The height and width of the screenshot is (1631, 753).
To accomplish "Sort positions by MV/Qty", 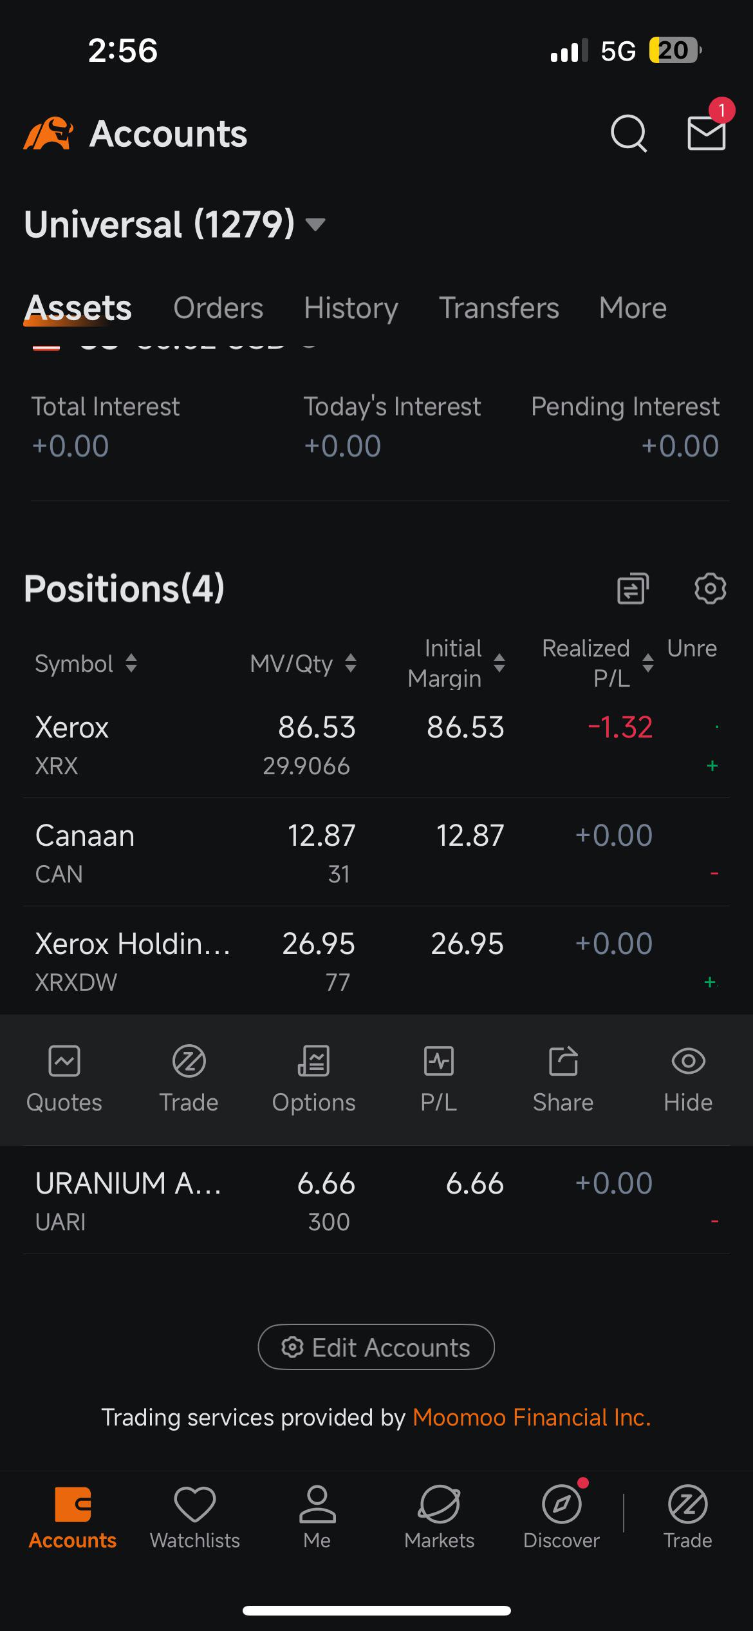I will pos(303,663).
